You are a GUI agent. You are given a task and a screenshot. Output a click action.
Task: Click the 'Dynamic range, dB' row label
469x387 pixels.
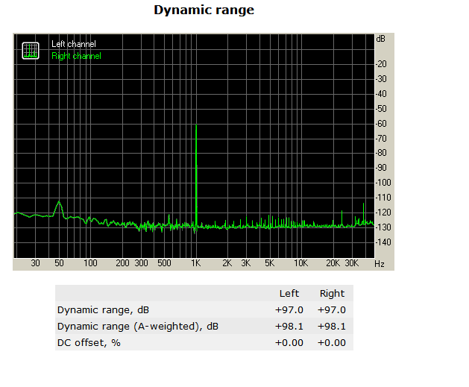click(x=103, y=310)
